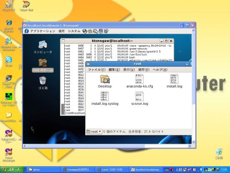Open the システム menu in the panel

point(74,31)
